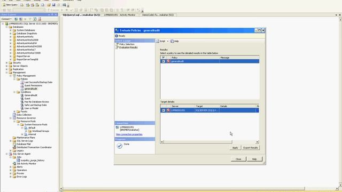Click the main window horizontal scrollbar
This screenshot has height=192, width=342.
pyautogui.click(x=183, y=188)
